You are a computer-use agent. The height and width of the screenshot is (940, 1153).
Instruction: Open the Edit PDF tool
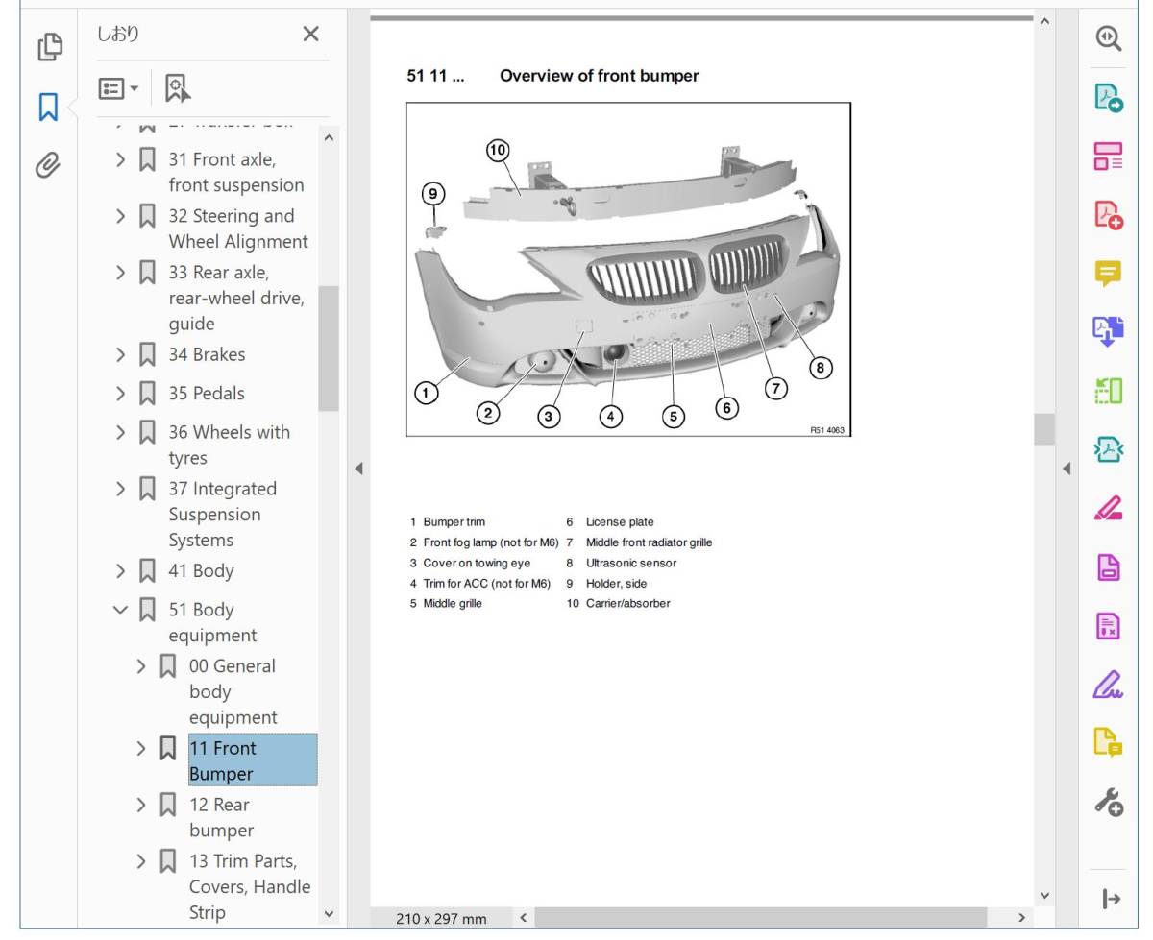1109,156
